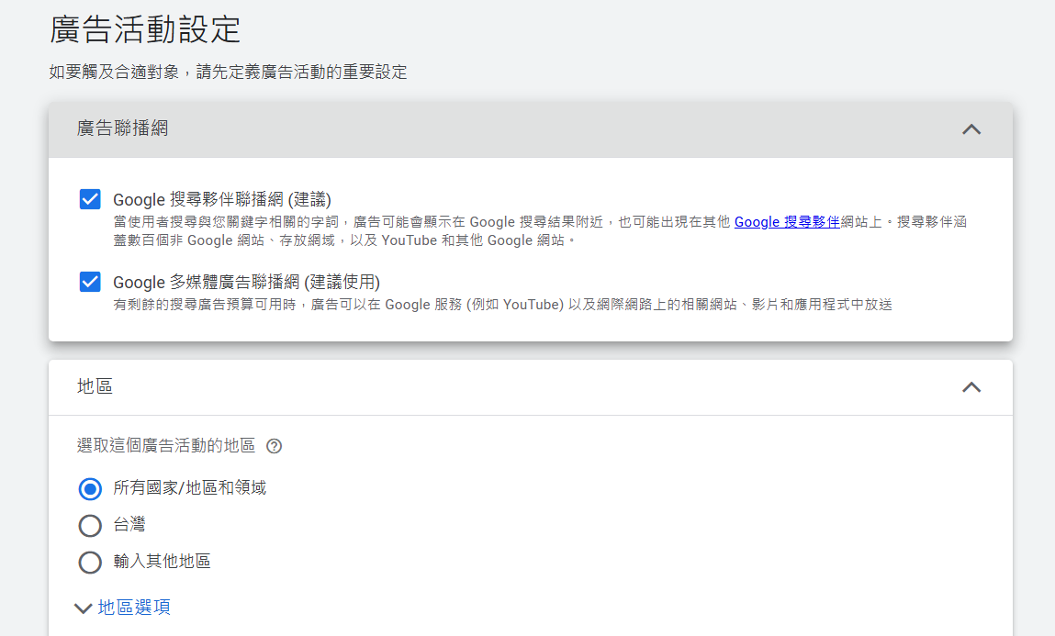1055x636 pixels.
Task: Click help icon next to 選取這個廣告活動的地區
Action: 274,446
